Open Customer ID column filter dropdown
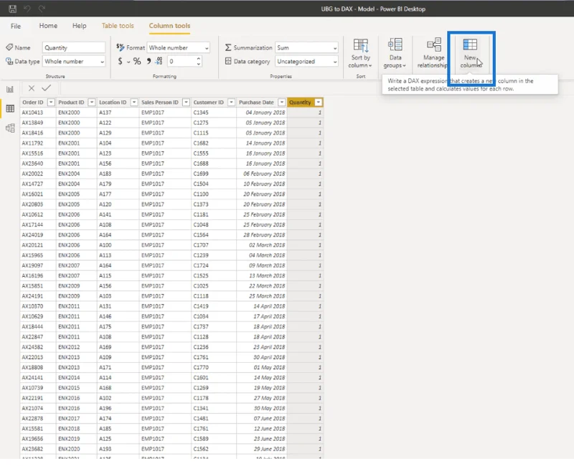 click(x=231, y=103)
